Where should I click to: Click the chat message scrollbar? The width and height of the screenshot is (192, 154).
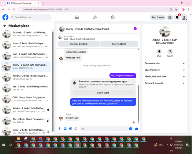pyautogui.click(x=138, y=103)
